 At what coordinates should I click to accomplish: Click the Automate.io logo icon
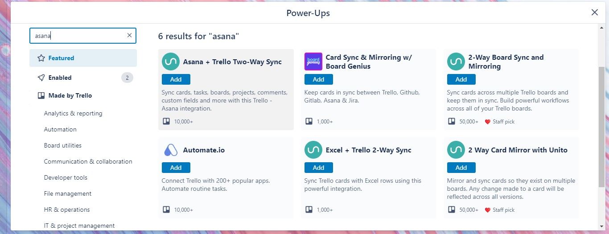[170, 150]
